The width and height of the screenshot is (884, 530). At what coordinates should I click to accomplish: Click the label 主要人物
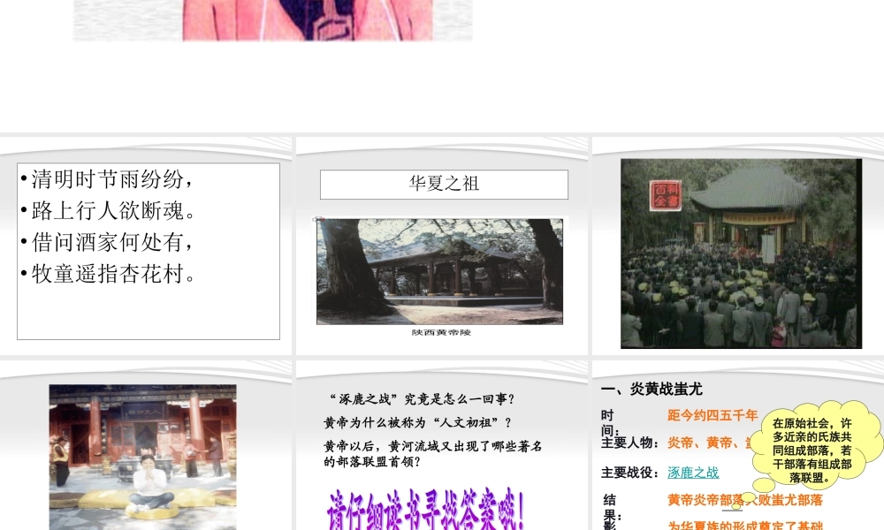click(x=629, y=443)
